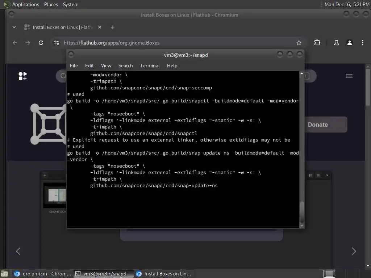Screen dimensions: 371x278
Task: Click the terminal scrollbar thumb
Action: [x=302, y=212]
